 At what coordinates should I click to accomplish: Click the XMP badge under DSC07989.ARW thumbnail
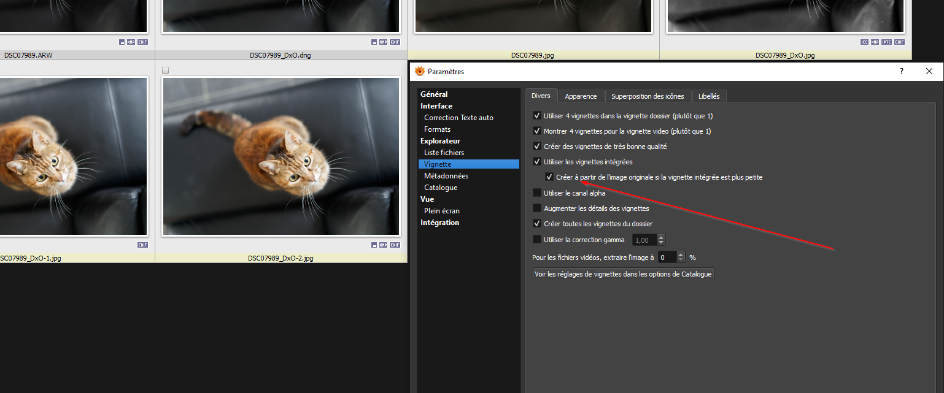(131, 42)
